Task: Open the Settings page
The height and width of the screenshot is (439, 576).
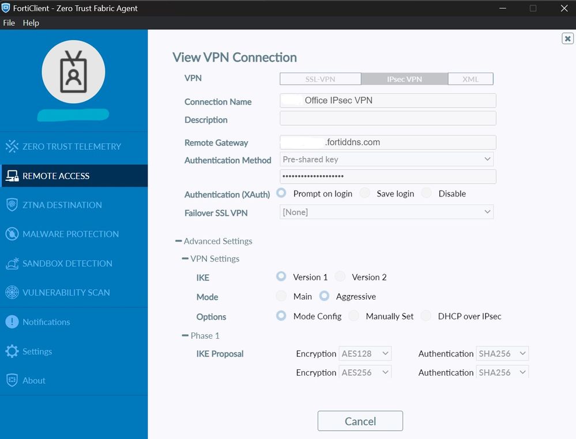Action: (x=74, y=351)
